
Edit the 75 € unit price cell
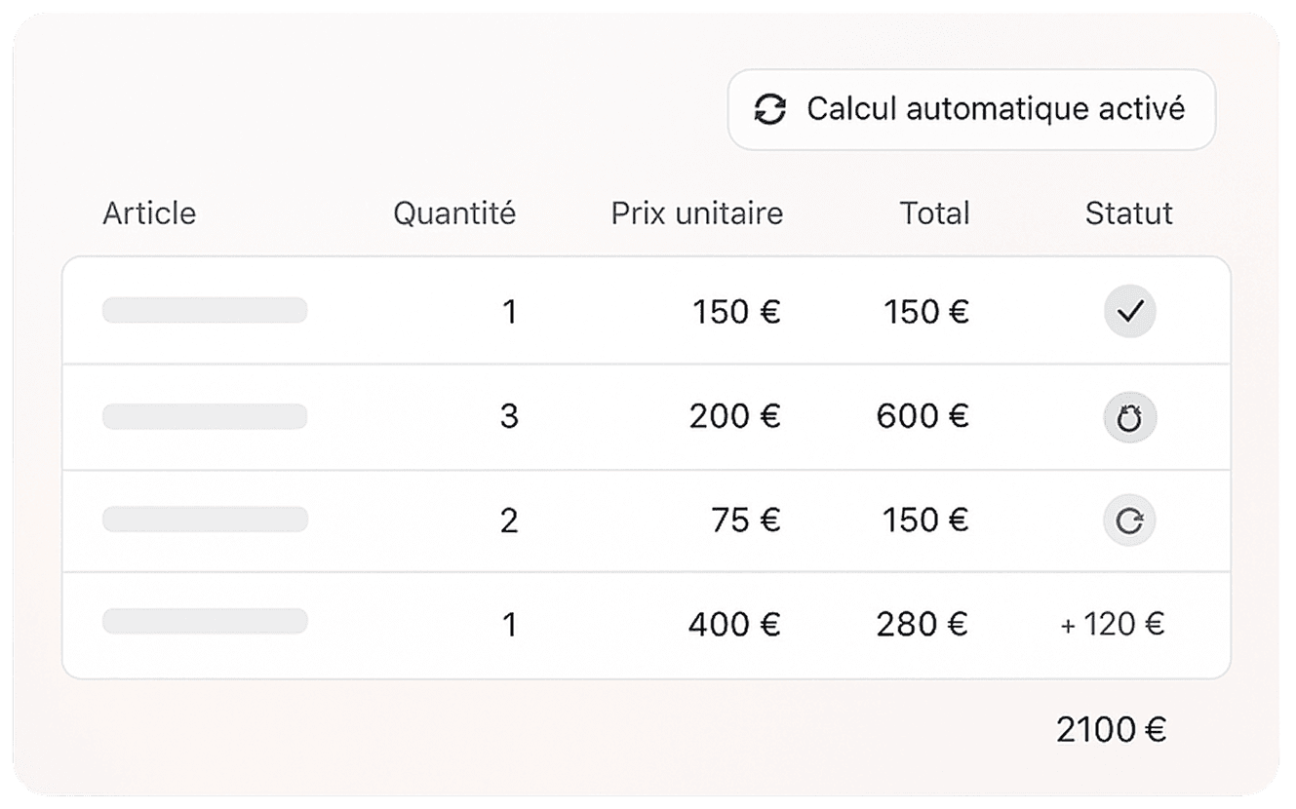tap(746, 520)
